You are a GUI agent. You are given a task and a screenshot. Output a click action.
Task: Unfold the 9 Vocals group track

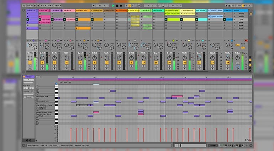click(138, 11)
